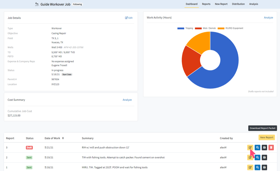Click Edit link in Job Details
This screenshot has height=171, width=280.
pyautogui.click(x=129, y=18)
